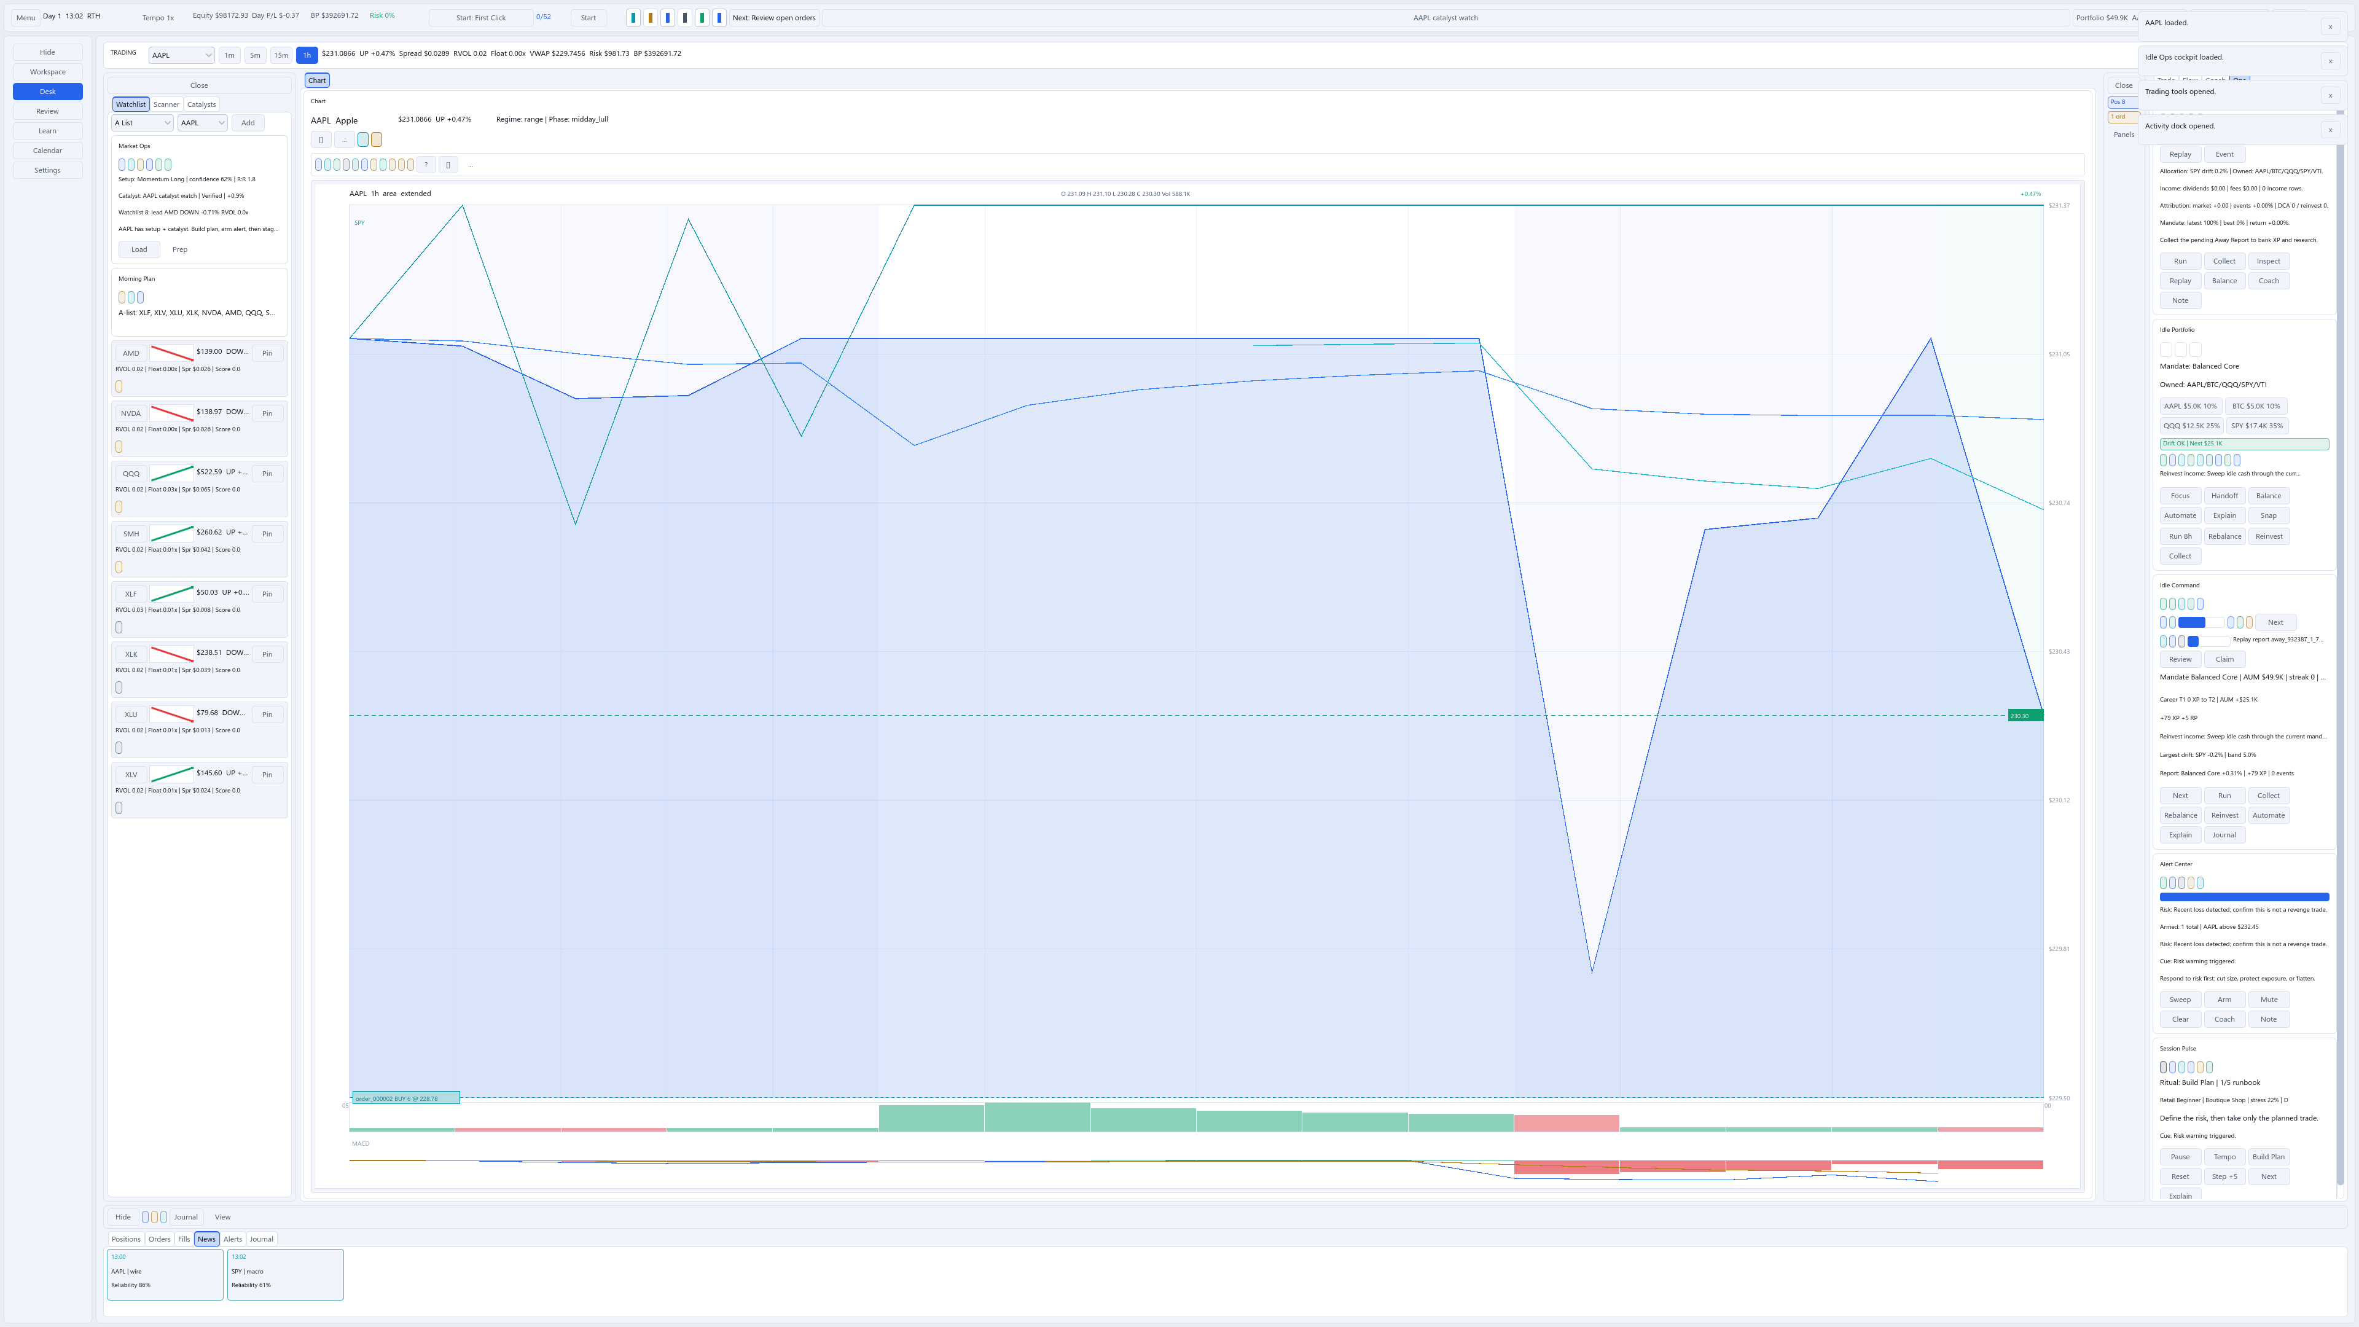Switch chart timeframe to 1m
This screenshot has width=2359, height=1327.
(229, 55)
